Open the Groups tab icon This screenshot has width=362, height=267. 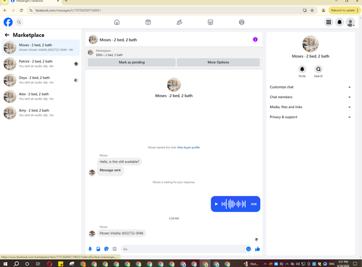click(242, 22)
